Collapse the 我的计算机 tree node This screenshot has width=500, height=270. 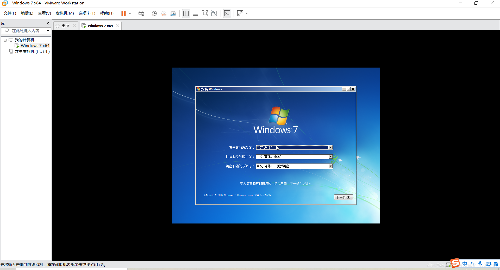5,40
